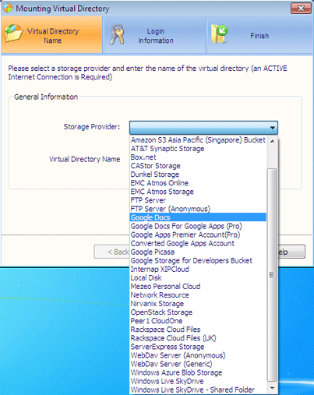Click the Login Information keys icon
The height and width of the screenshot is (395, 314).
coord(117,34)
